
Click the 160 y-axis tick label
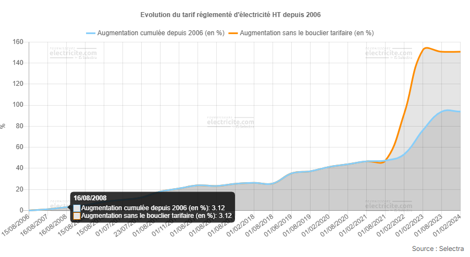[x=17, y=42]
